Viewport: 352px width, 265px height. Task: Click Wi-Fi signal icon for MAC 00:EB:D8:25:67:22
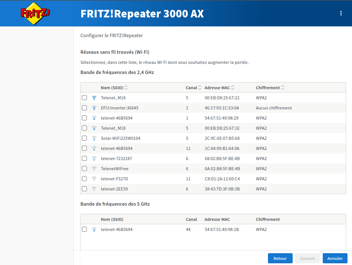point(94,98)
